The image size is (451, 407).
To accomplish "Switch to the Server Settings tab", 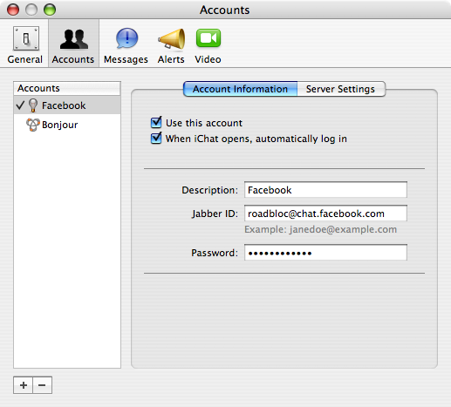I will [x=341, y=89].
